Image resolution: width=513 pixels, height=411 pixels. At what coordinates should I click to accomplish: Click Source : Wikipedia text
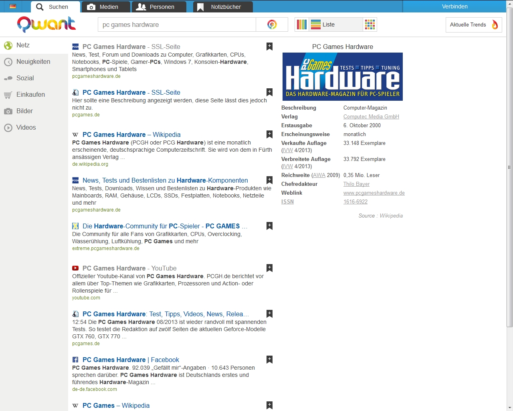[381, 216]
